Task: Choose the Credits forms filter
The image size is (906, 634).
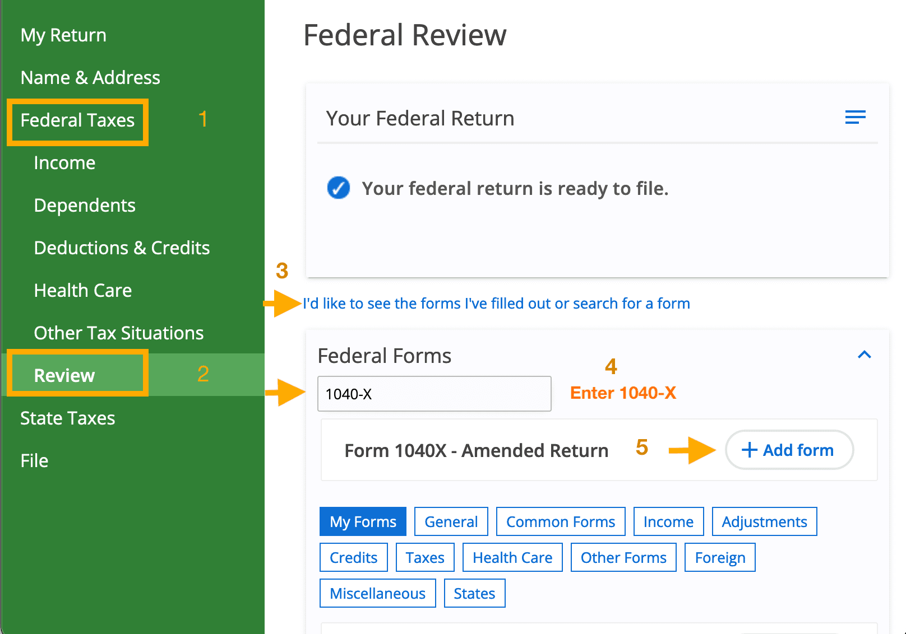Action: [x=353, y=557]
